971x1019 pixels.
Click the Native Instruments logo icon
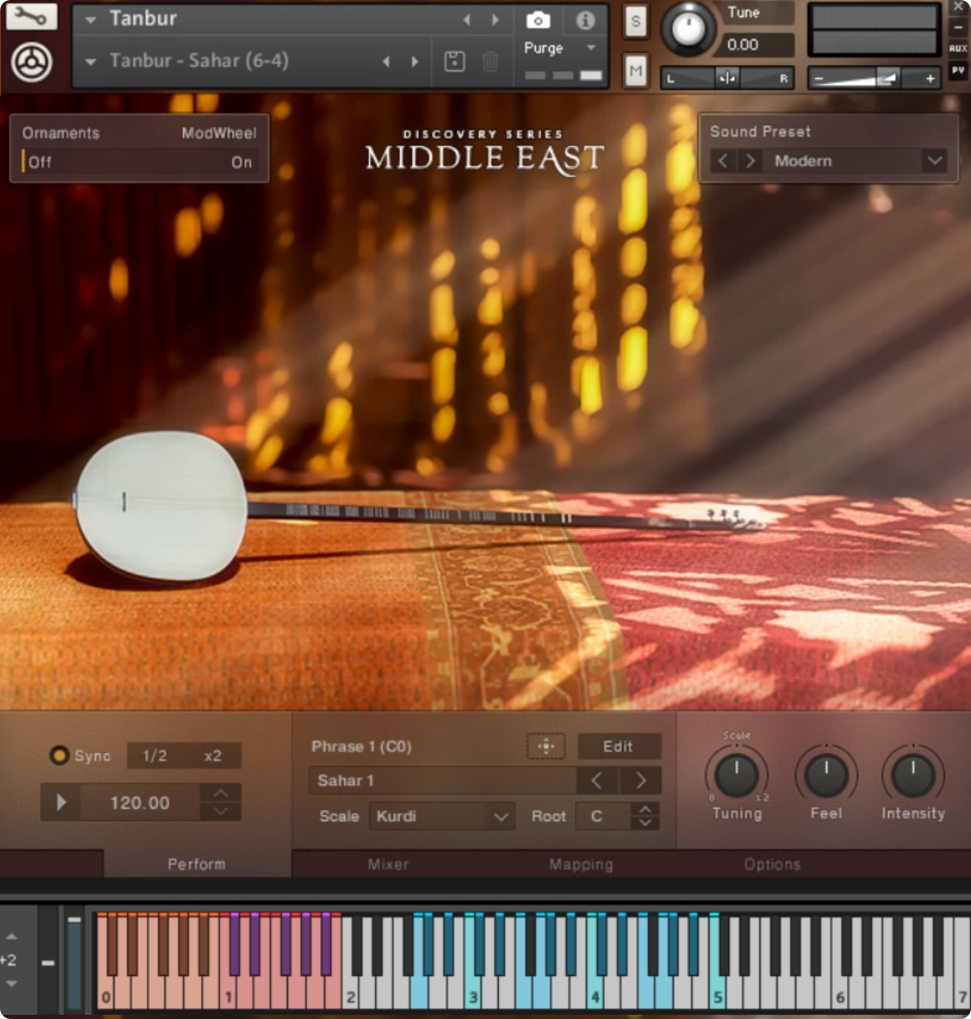point(31,62)
